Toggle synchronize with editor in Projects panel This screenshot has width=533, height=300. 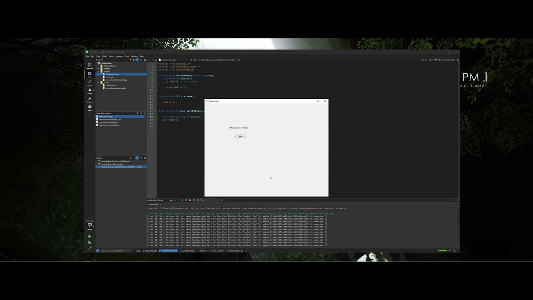coord(137,60)
